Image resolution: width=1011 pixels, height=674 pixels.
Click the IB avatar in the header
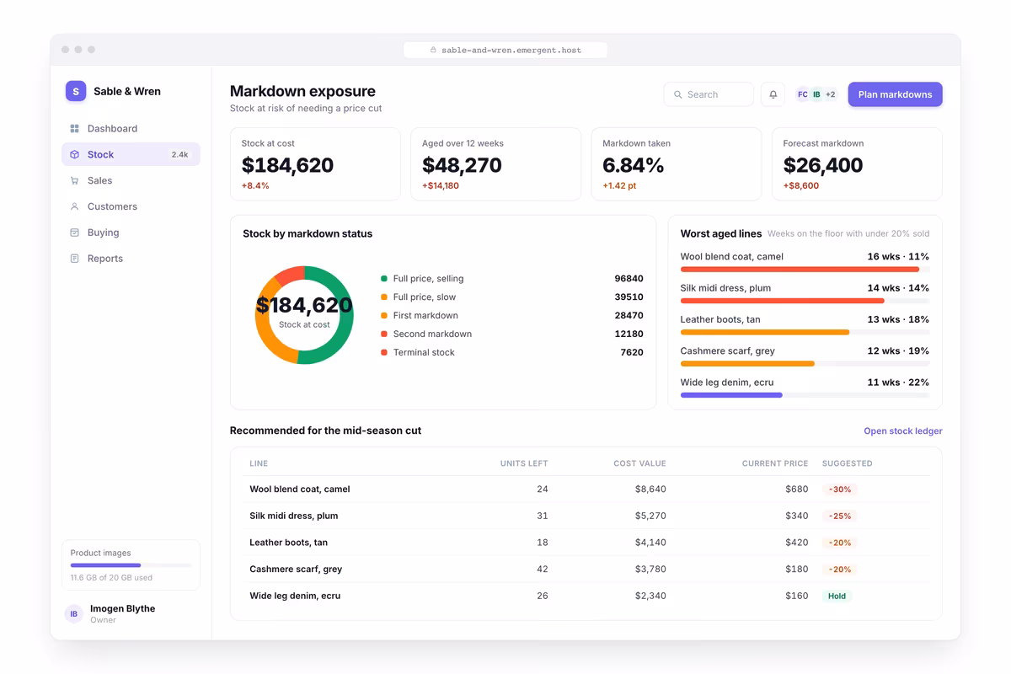816,94
